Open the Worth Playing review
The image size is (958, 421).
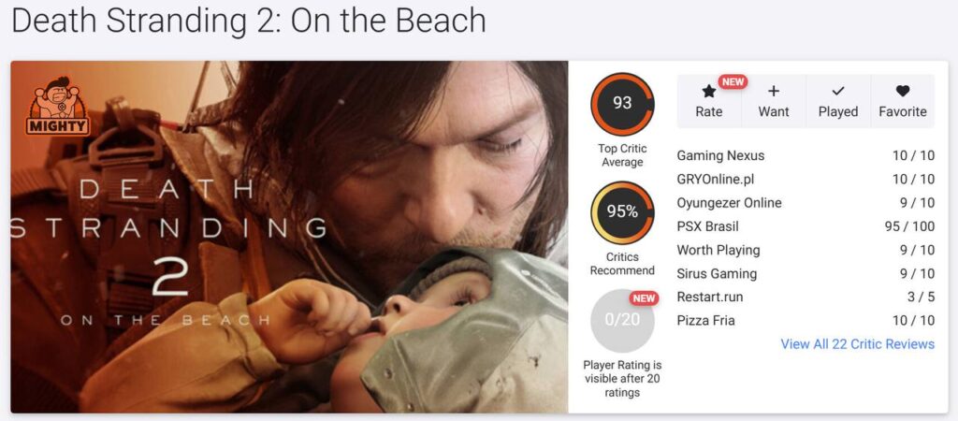pyautogui.click(x=806, y=250)
